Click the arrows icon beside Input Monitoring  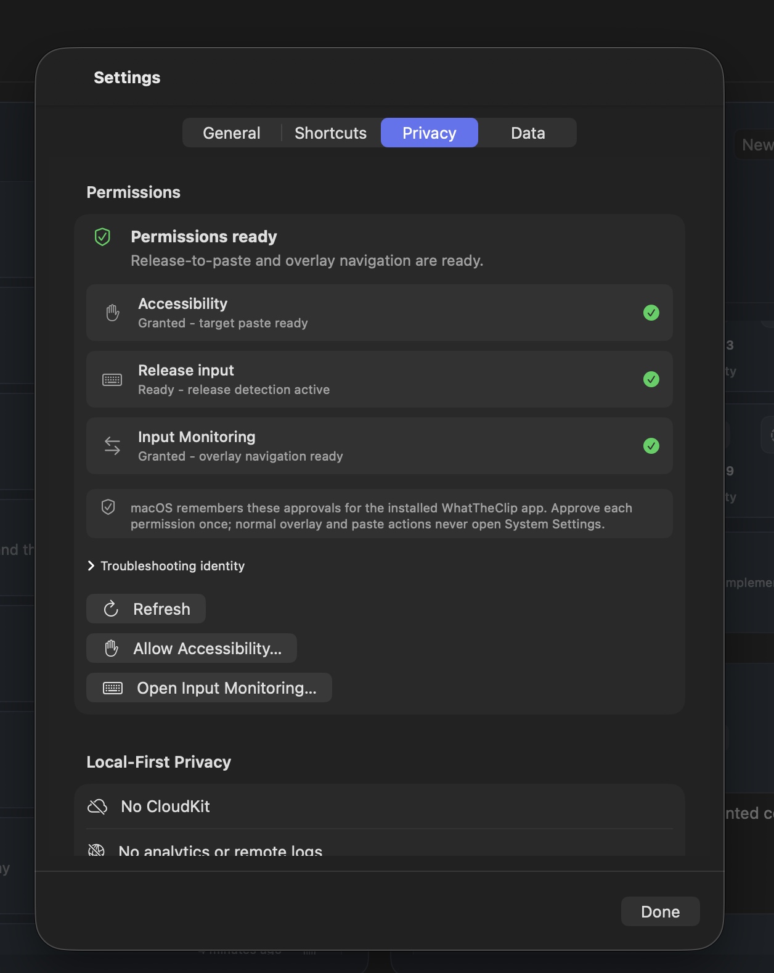(x=112, y=446)
